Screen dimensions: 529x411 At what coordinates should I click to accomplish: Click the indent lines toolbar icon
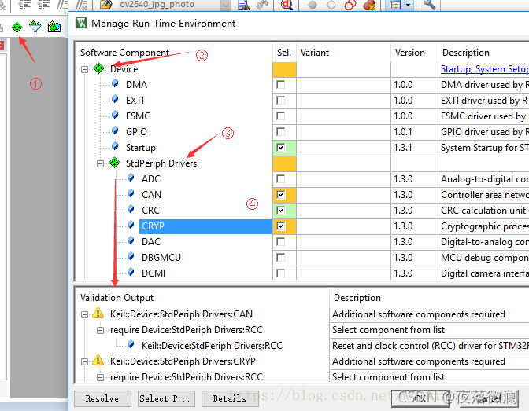click(x=24, y=5)
